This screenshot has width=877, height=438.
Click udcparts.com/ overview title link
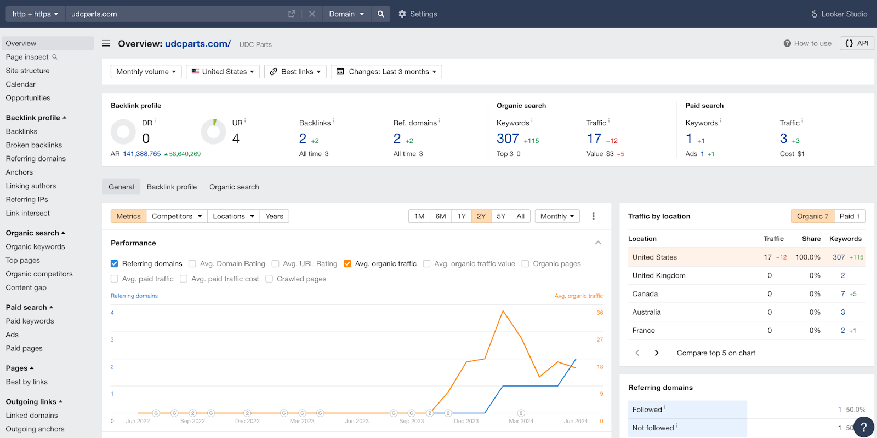[x=198, y=44]
